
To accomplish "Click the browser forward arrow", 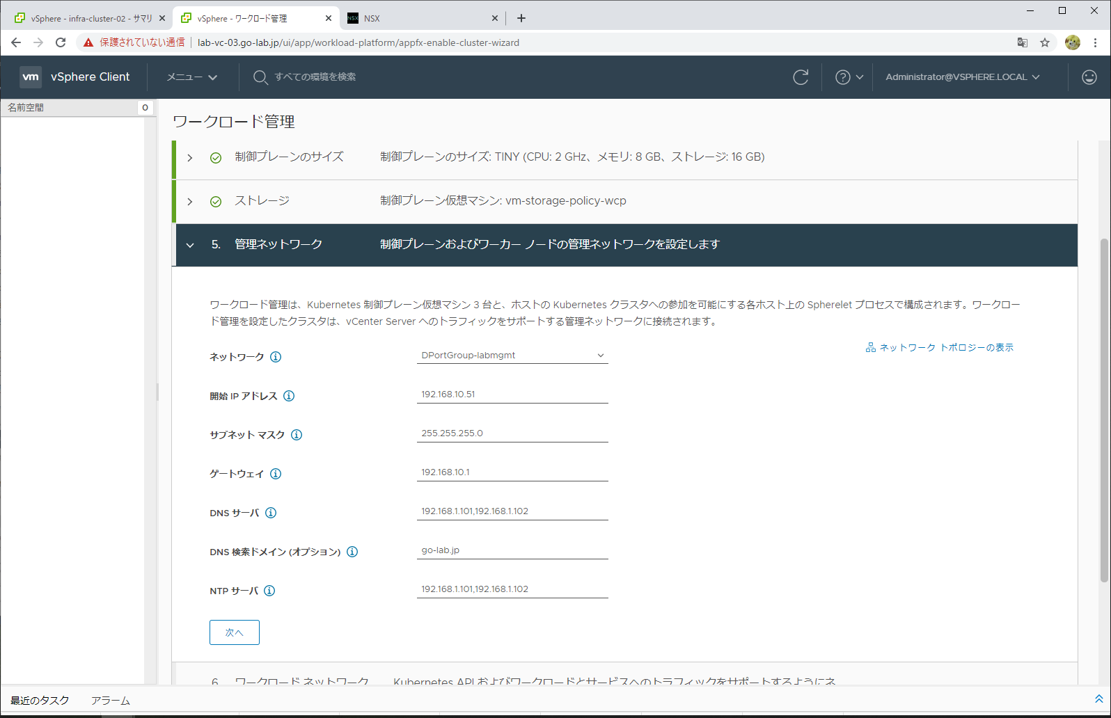I will pyautogui.click(x=38, y=42).
